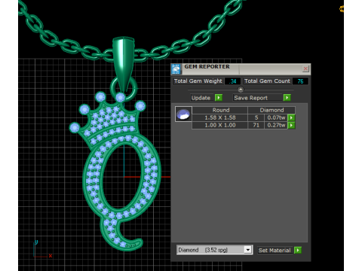Click the gem quantity cell showing 5
This screenshot has height=271, width=362.
(256, 117)
